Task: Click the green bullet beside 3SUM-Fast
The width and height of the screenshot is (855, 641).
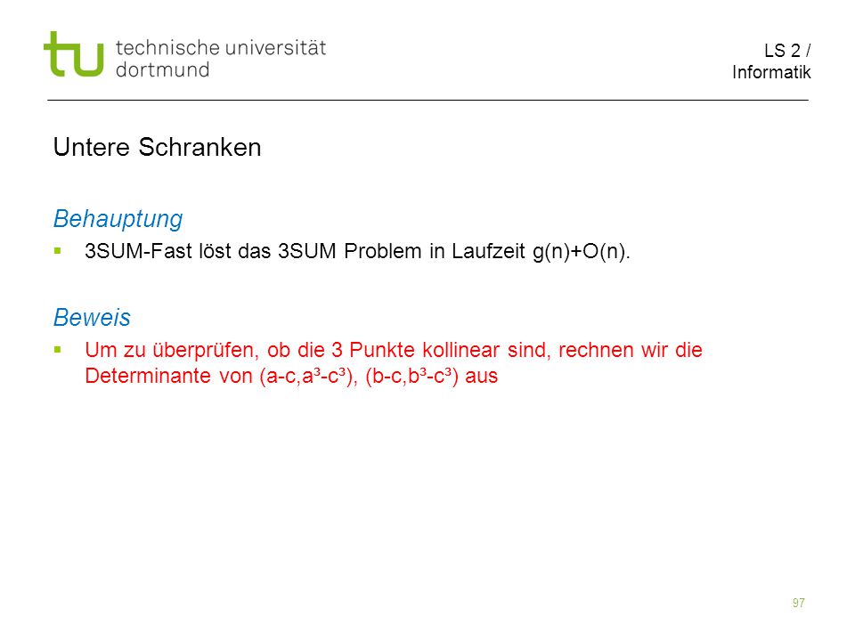Action: pos(58,251)
